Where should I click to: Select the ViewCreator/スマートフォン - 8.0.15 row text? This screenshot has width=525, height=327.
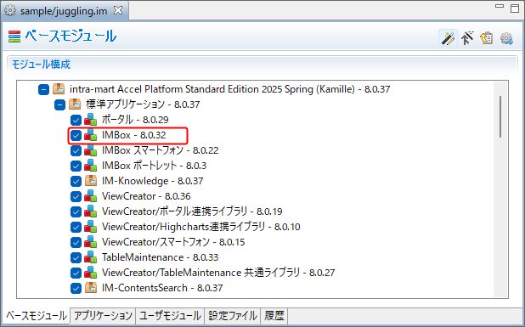173,242
